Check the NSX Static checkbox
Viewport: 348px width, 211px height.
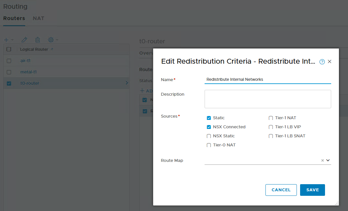point(209,136)
